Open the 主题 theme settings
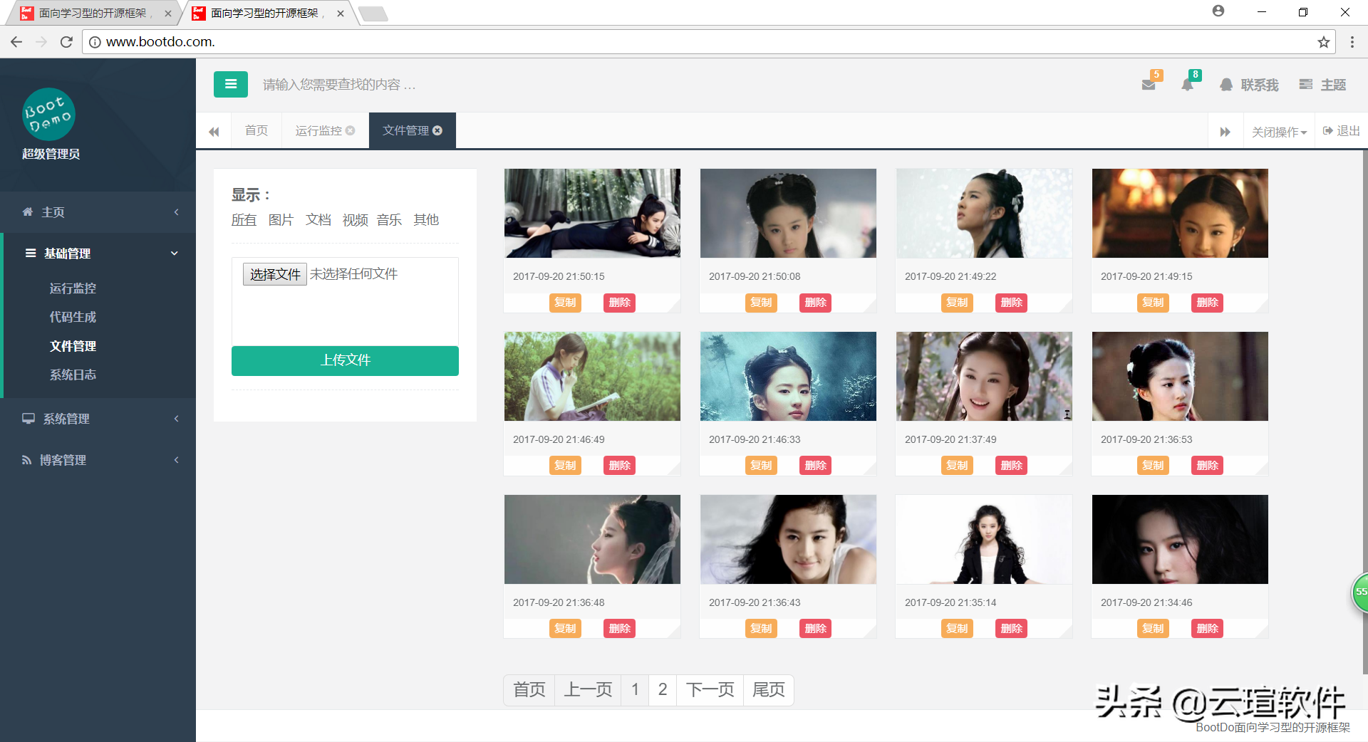The width and height of the screenshot is (1368, 742). [x=1322, y=85]
